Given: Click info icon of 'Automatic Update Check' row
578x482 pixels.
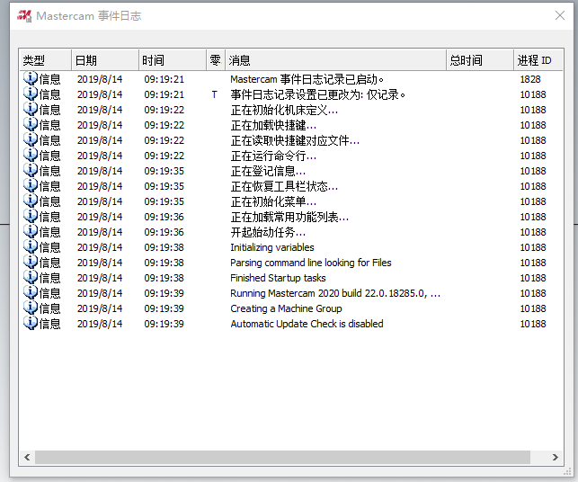Looking at the screenshot, I should point(31,324).
